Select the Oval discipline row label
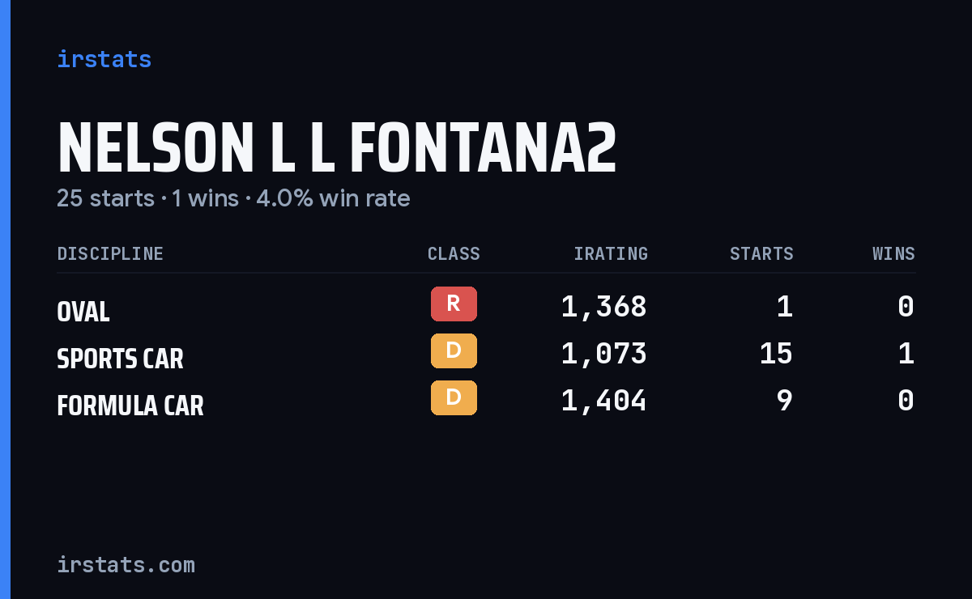Viewport: 972px width, 599px height. point(83,312)
